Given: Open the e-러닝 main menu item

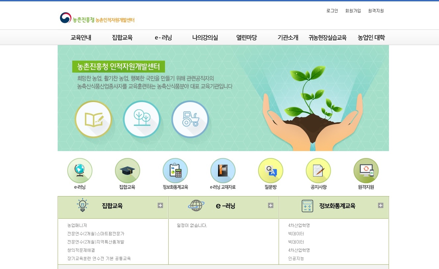Looking at the screenshot, I should (163, 37).
